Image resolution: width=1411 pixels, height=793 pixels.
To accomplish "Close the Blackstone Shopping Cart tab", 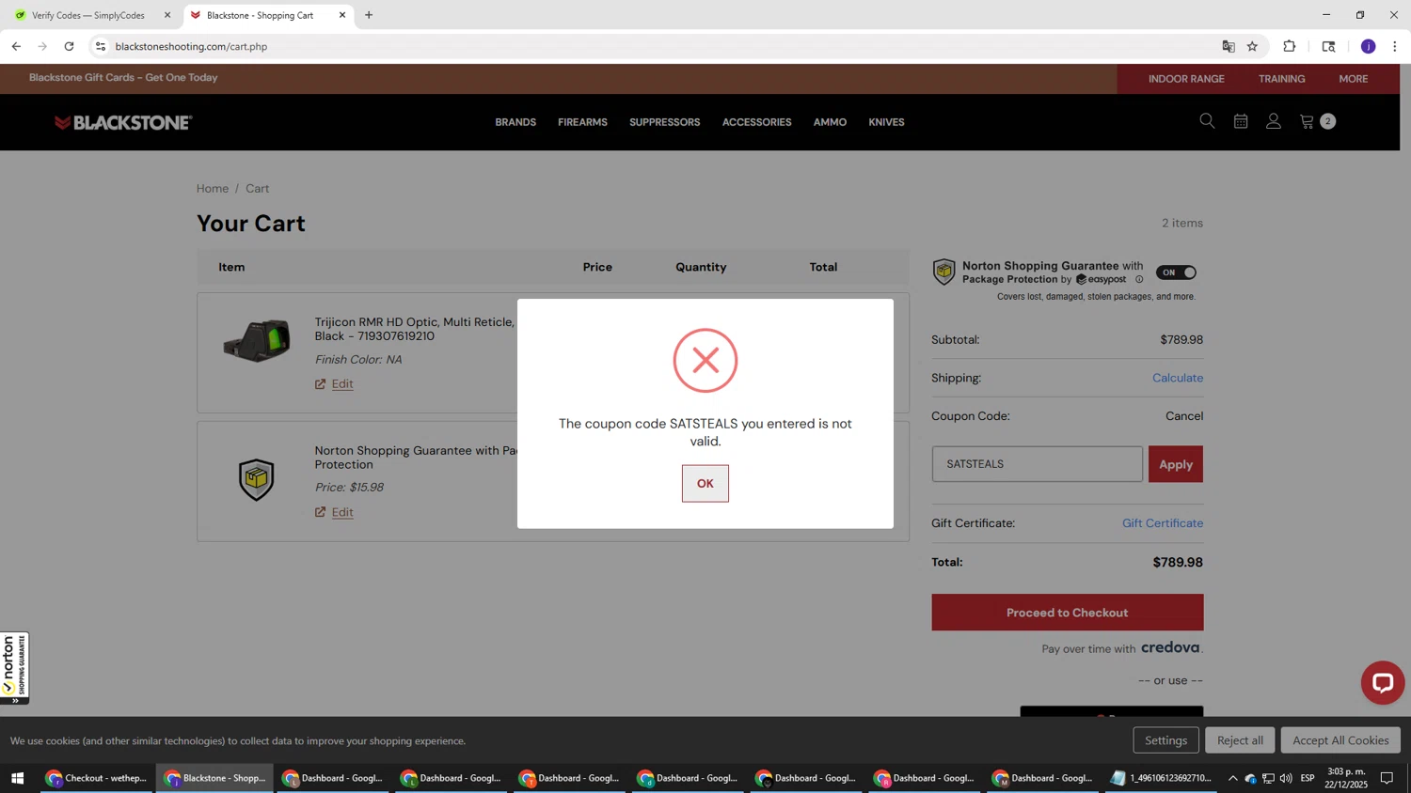I will [x=342, y=15].
